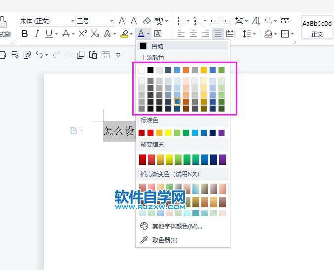Click the text effects A icon
This screenshot has height=270, width=334.
click(108, 34)
